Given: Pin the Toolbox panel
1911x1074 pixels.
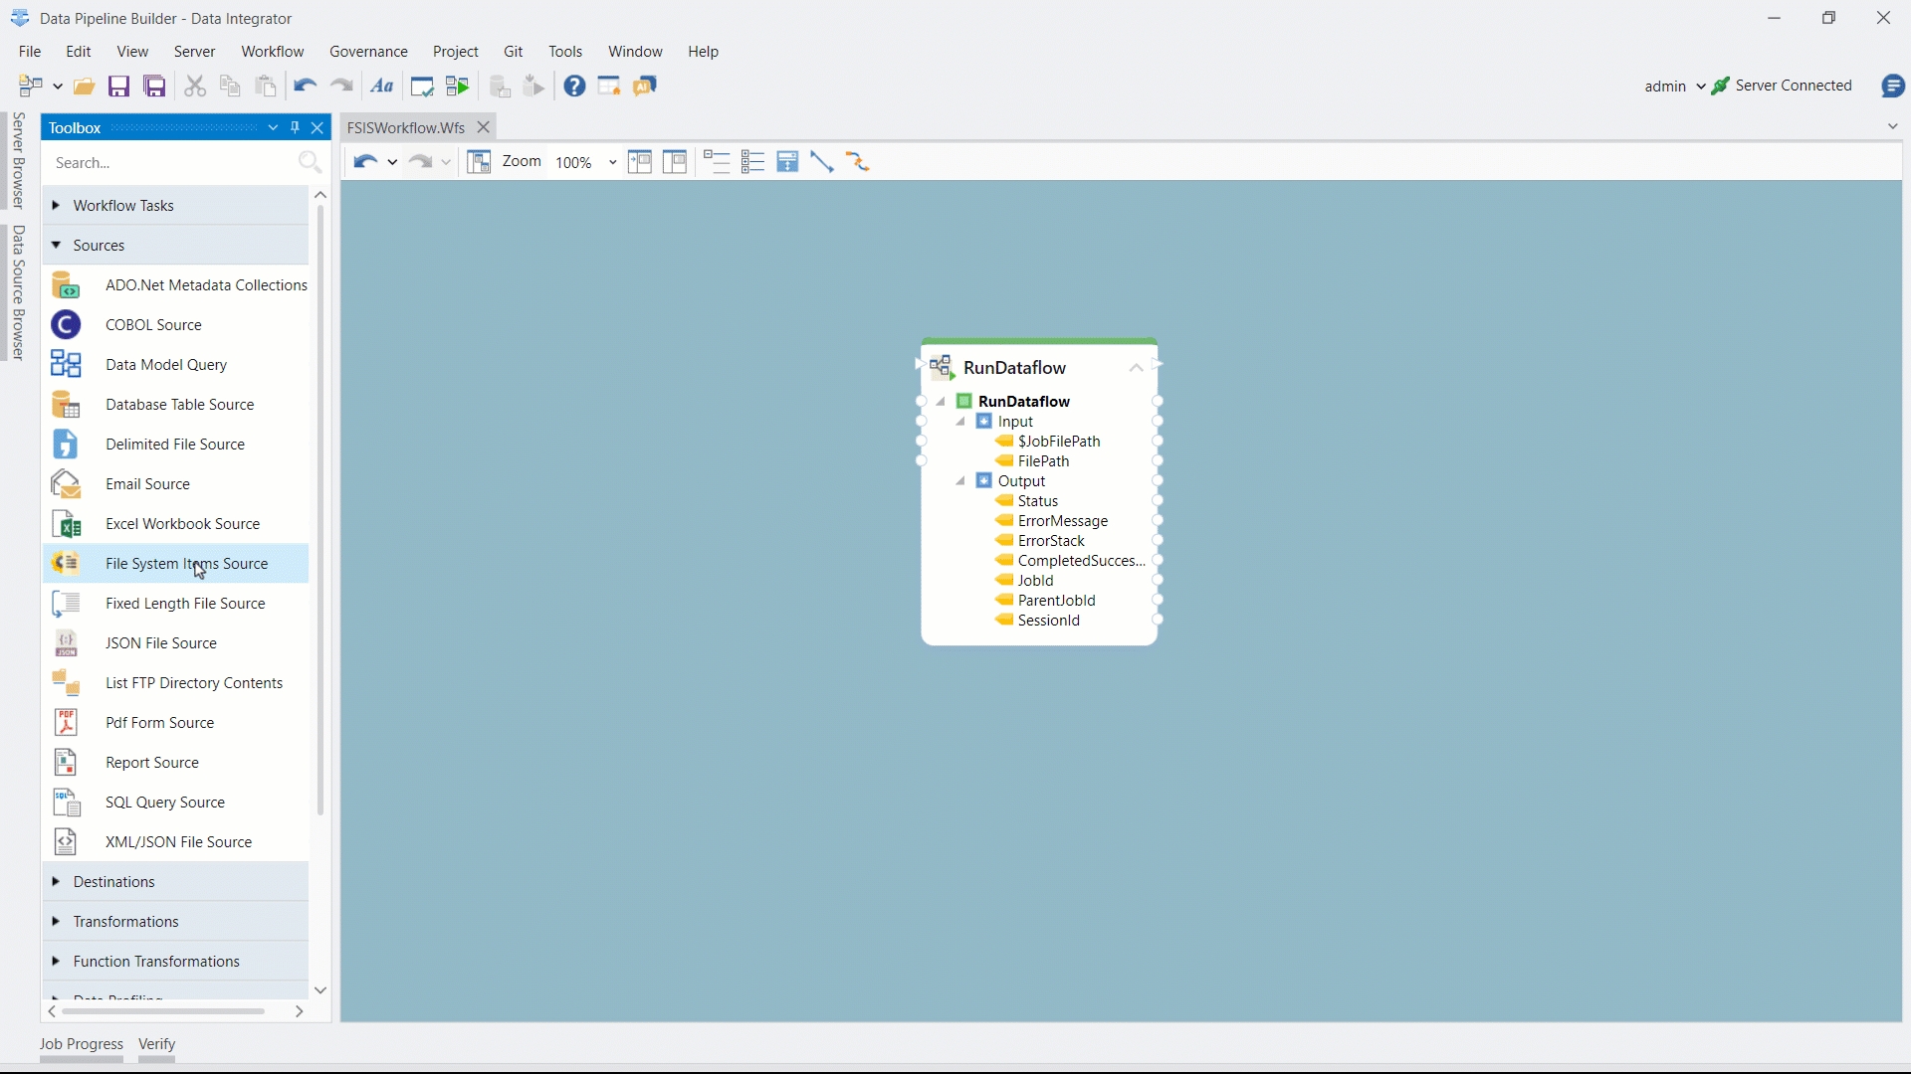Looking at the screenshot, I should (x=295, y=127).
